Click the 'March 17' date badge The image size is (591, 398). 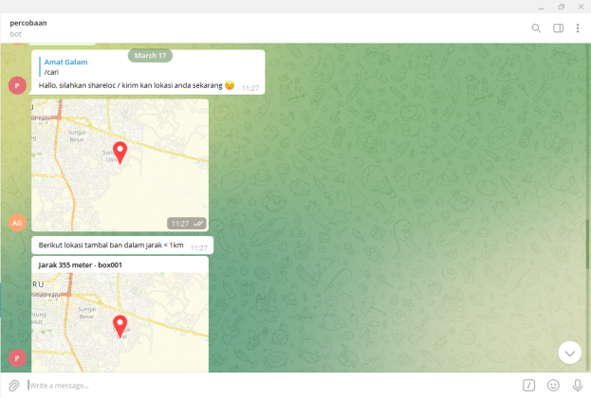point(150,55)
